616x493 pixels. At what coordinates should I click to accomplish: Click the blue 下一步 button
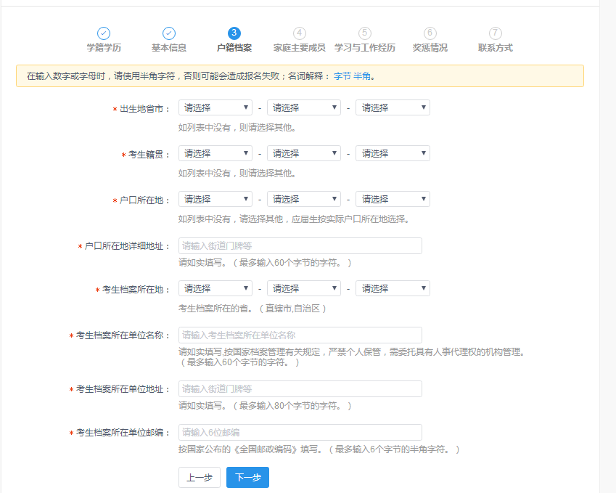(x=247, y=477)
